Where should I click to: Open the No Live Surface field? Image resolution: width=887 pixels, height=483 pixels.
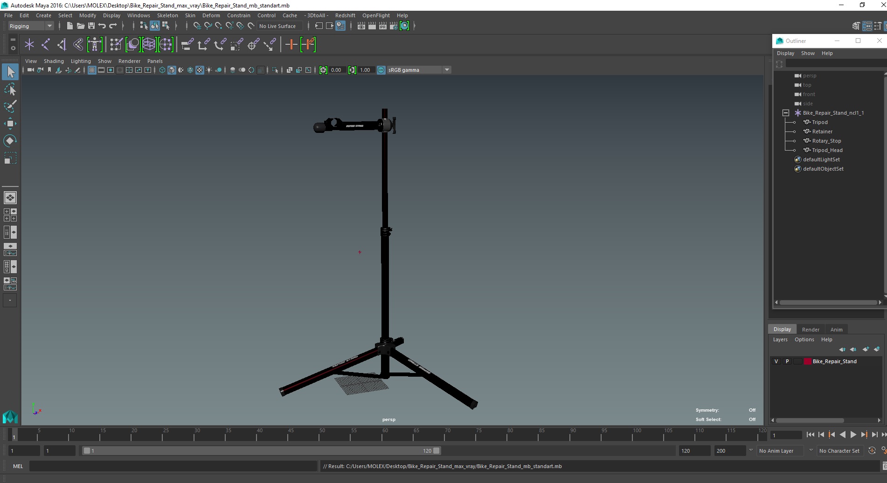tap(280, 26)
